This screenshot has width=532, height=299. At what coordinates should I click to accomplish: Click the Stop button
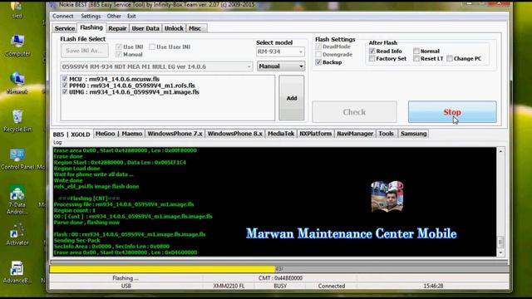coord(452,112)
